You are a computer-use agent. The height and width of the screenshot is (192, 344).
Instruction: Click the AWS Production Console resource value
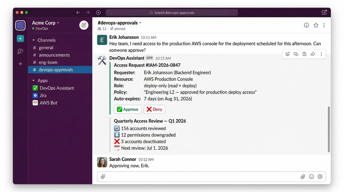click(168, 79)
